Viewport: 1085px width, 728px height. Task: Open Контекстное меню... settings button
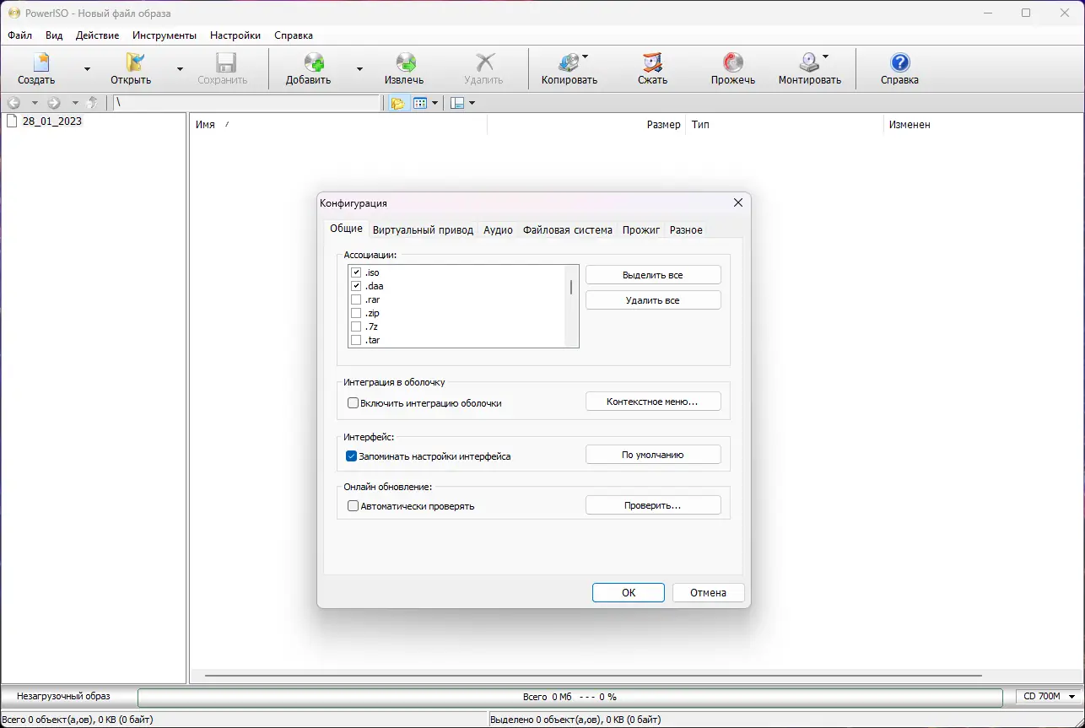coord(653,402)
